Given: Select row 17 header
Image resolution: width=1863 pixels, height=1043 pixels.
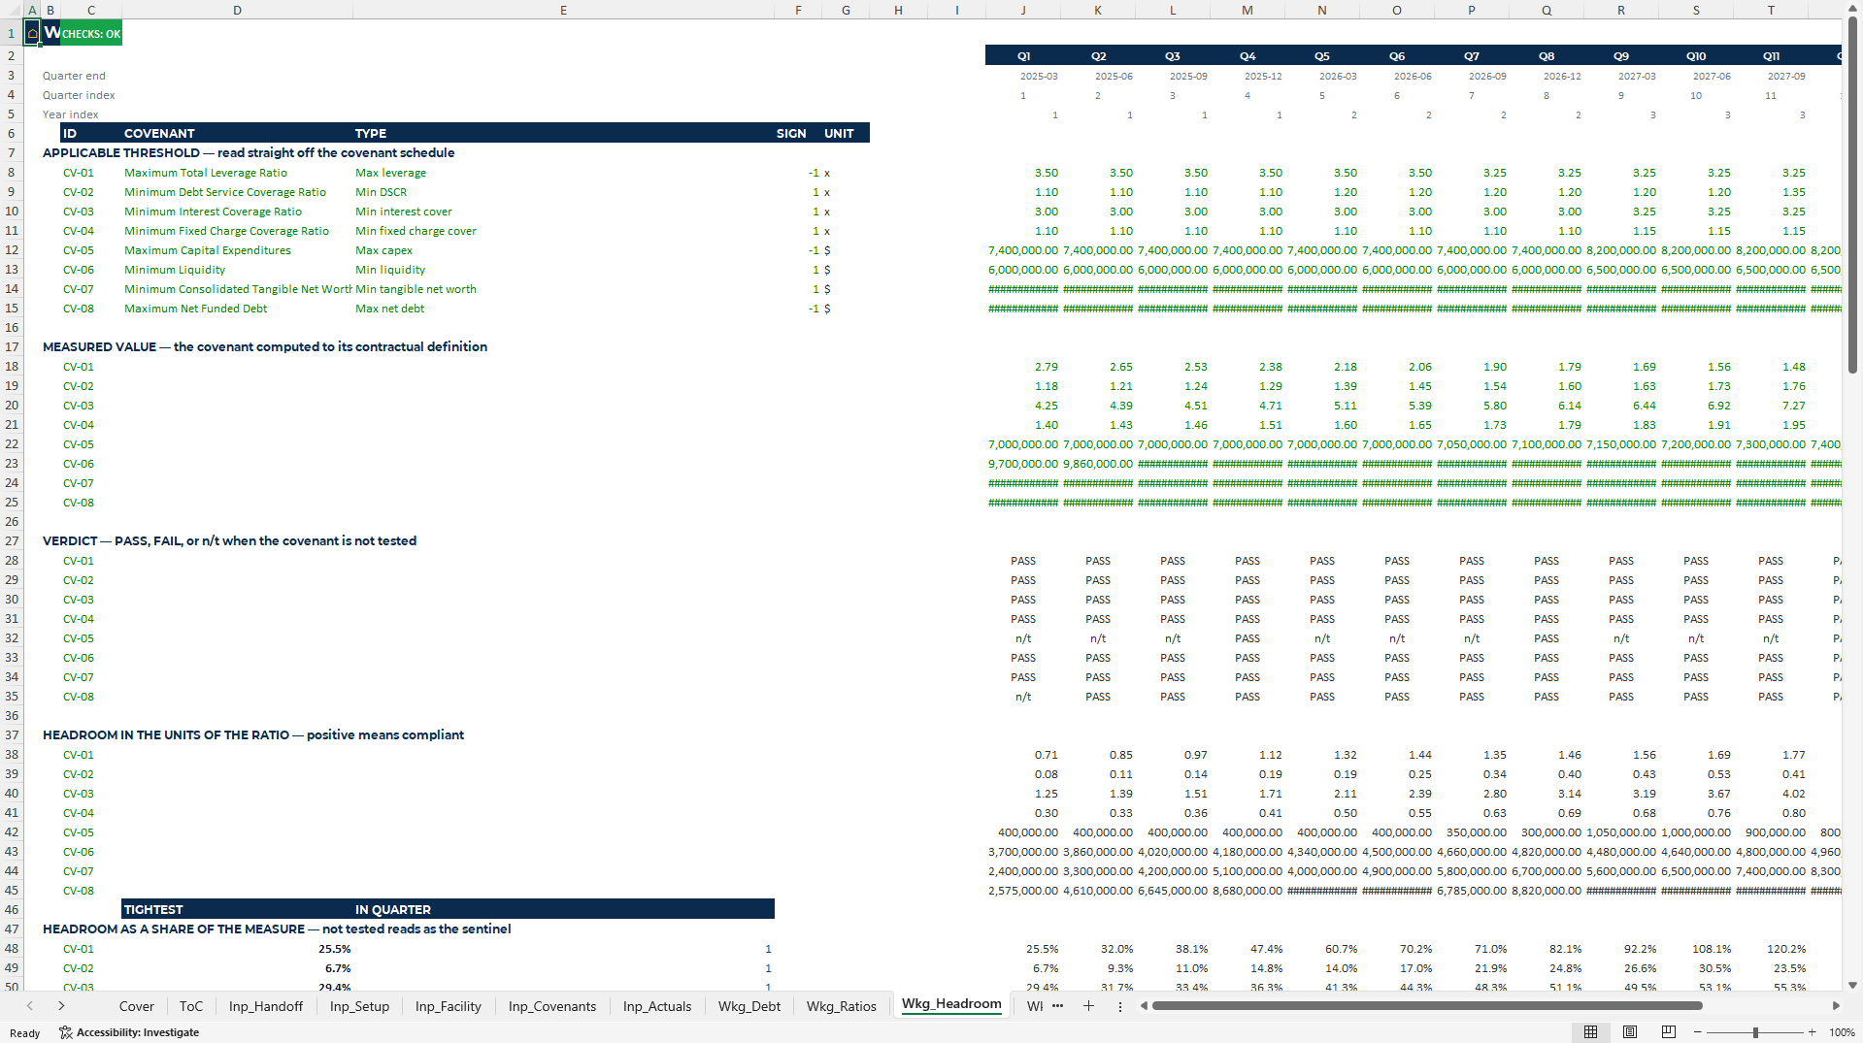Looking at the screenshot, I should click(12, 346).
